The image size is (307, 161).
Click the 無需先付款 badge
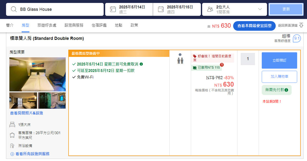point(277,90)
